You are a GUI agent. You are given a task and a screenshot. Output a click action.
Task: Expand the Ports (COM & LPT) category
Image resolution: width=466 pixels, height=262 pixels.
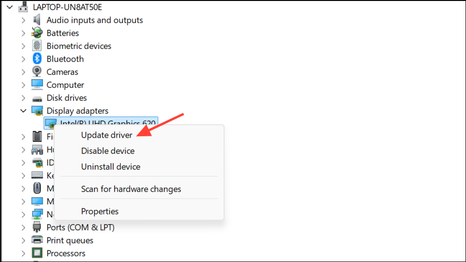(23, 227)
